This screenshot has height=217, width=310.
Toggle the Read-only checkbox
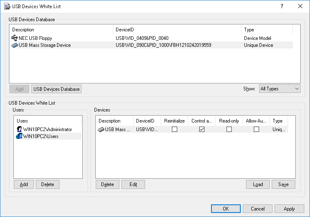[x=229, y=129]
